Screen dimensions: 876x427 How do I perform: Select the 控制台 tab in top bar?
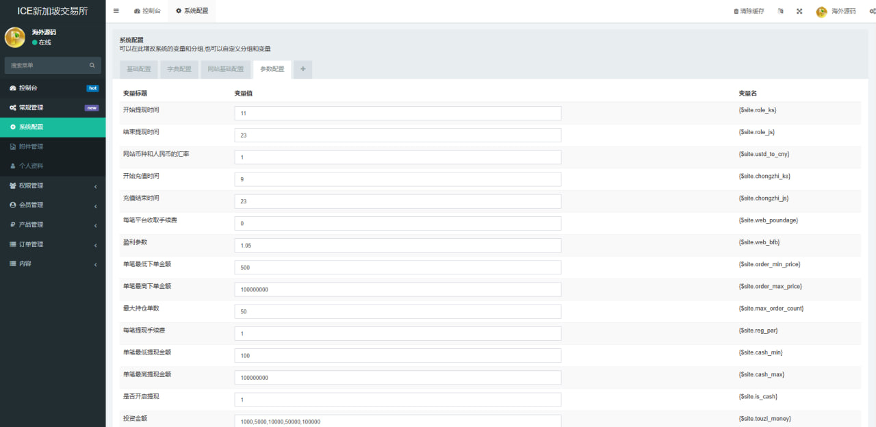pos(147,12)
